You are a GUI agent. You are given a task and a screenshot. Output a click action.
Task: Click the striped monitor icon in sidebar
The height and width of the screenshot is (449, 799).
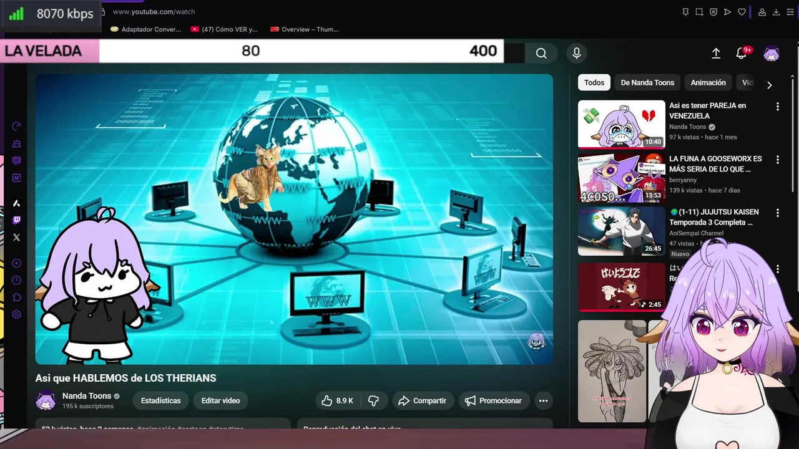17,161
